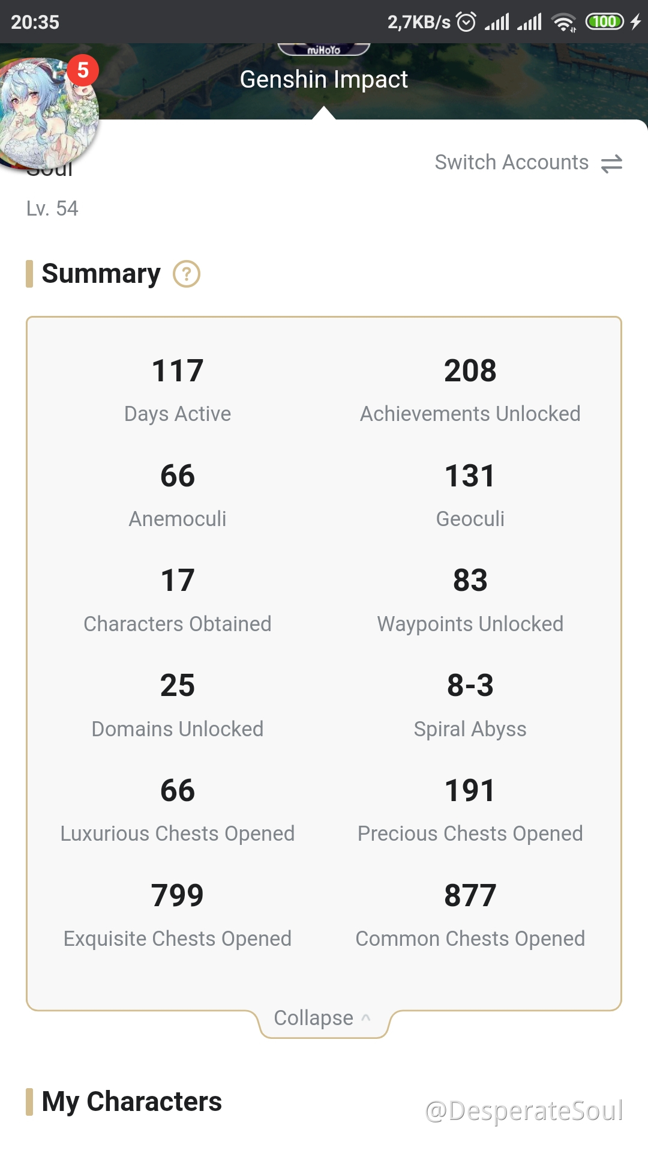
Task: Tap the Characters Obtained count
Action: pos(178,581)
